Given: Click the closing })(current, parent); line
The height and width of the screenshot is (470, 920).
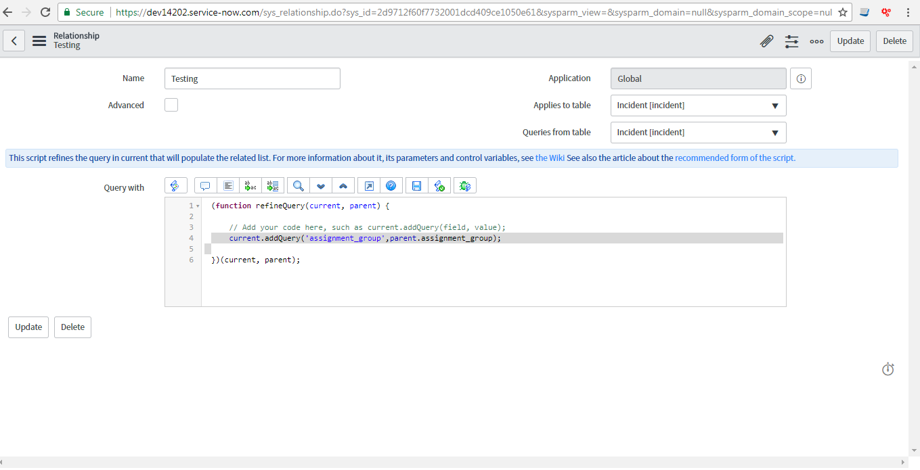Looking at the screenshot, I should [x=255, y=260].
